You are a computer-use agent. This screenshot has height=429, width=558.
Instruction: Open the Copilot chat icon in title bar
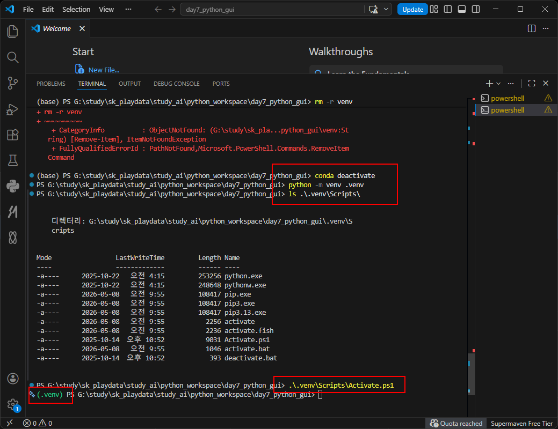coord(373,9)
